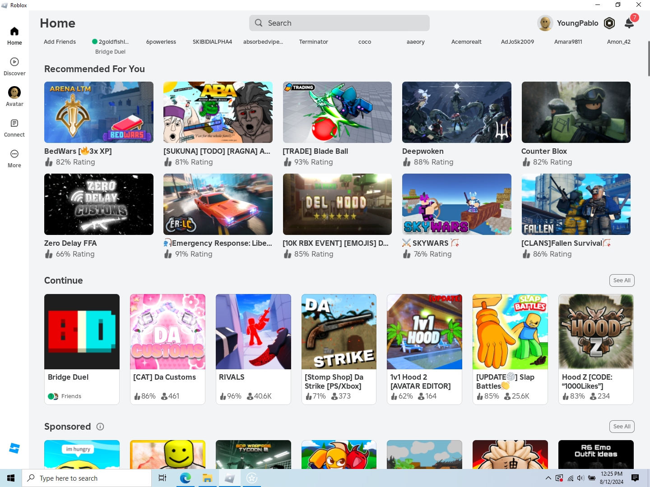650x487 pixels.
Task: Open Windows Start menu
Action: (x=11, y=478)
